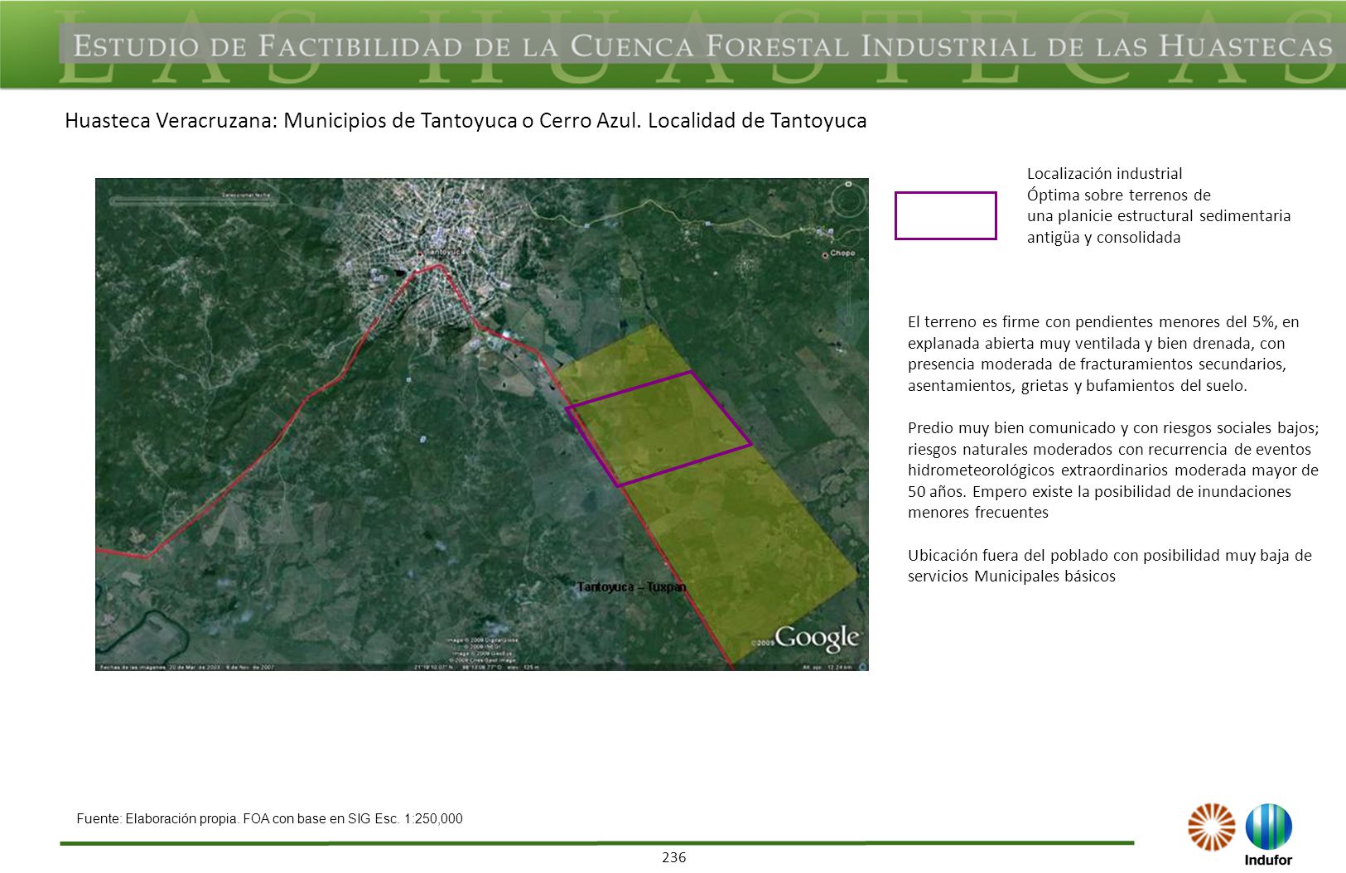Click the orange sunburst logo beside Indufor

click(1211, 827)
